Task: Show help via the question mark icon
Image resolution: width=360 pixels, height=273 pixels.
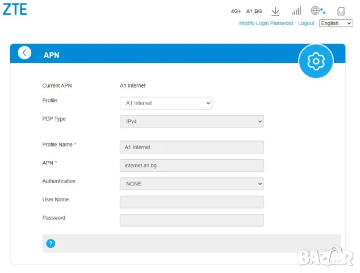Action: click(x=51, y=243)
